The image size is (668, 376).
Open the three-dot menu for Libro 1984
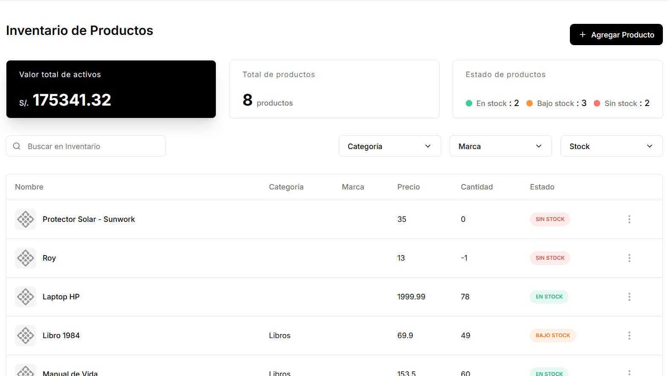629,336
